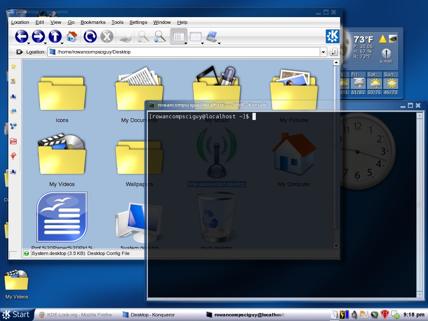Click the KDE Start button
428x321 pixels.
pos(17,315)
